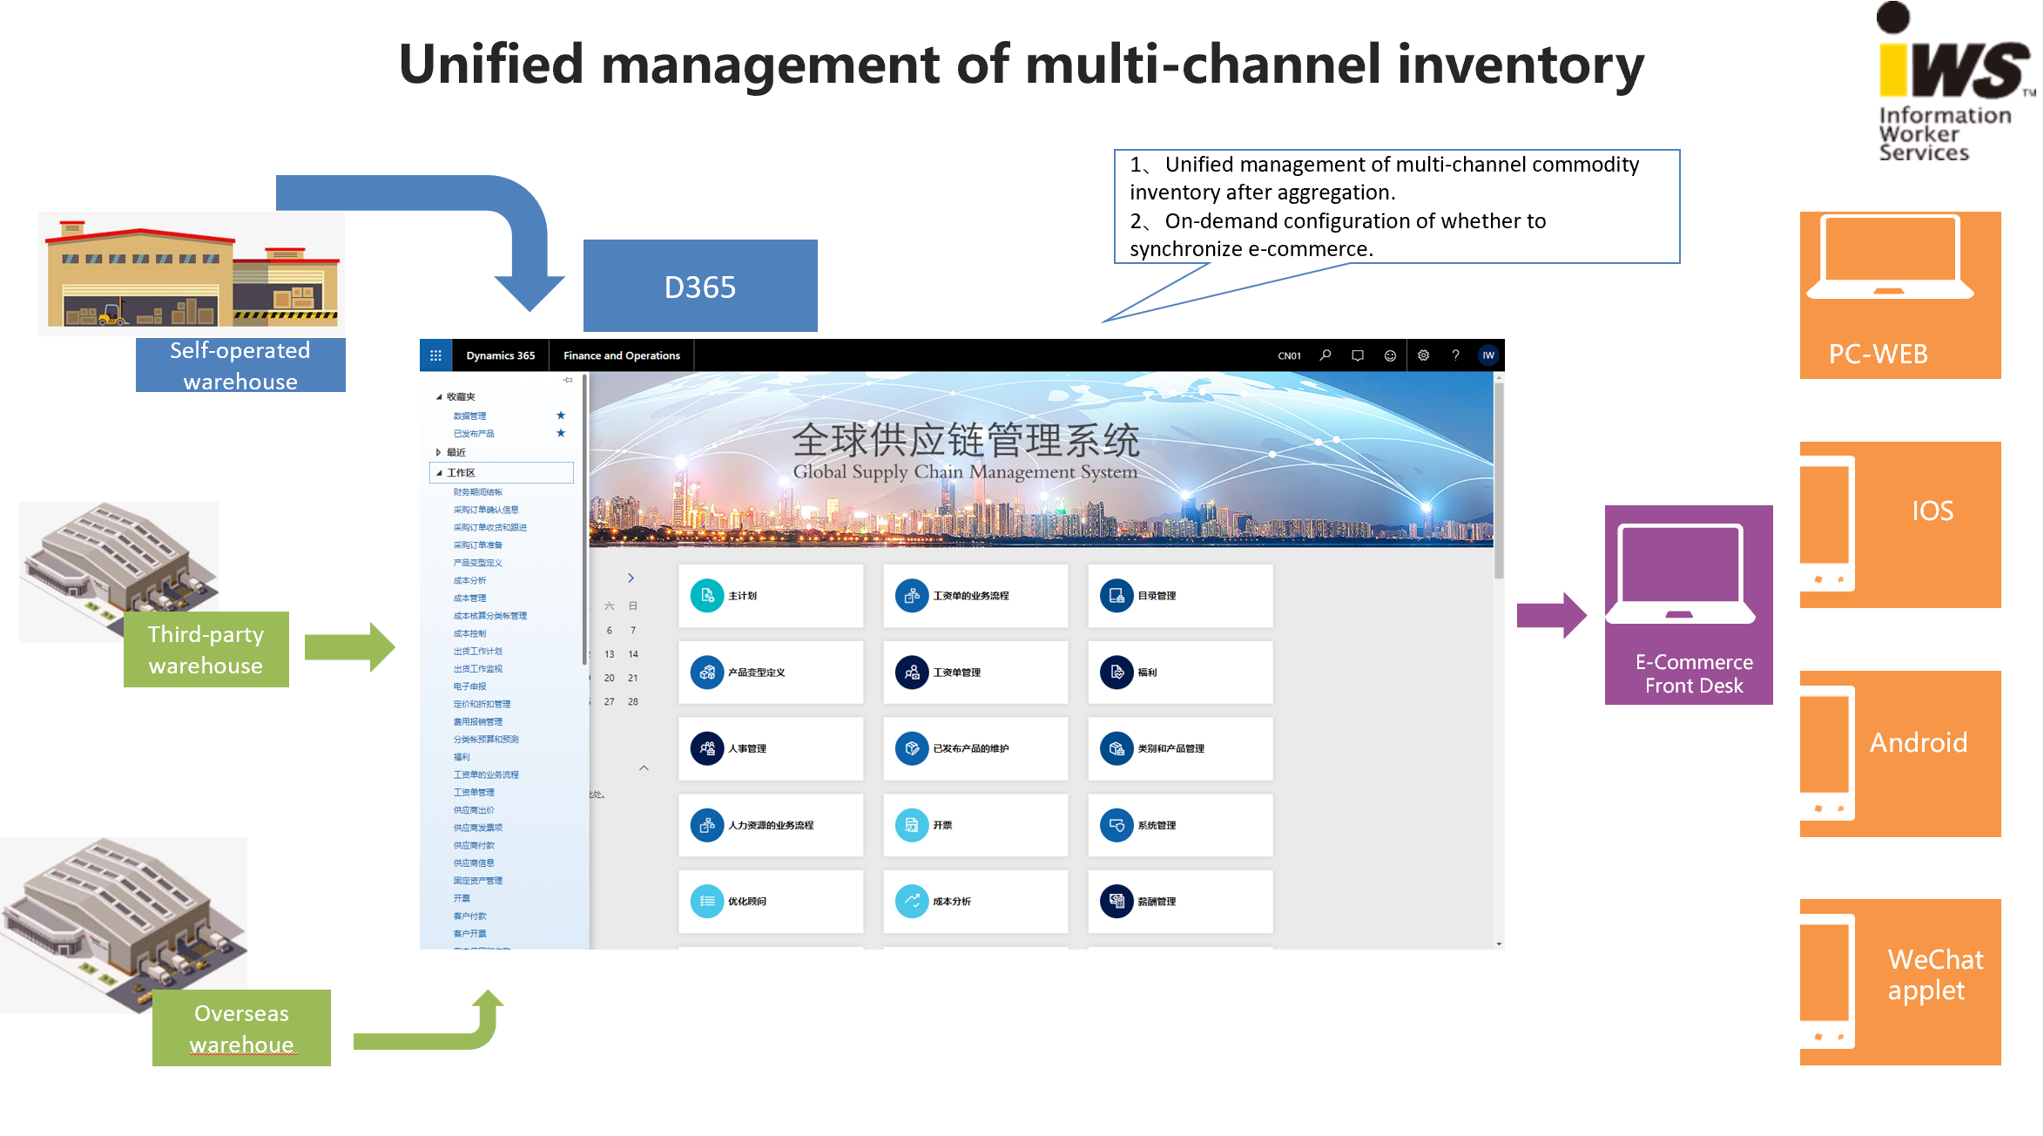Click the feedback smiley icon
Screen dimensions: 2044x1136
[1390, 355]
